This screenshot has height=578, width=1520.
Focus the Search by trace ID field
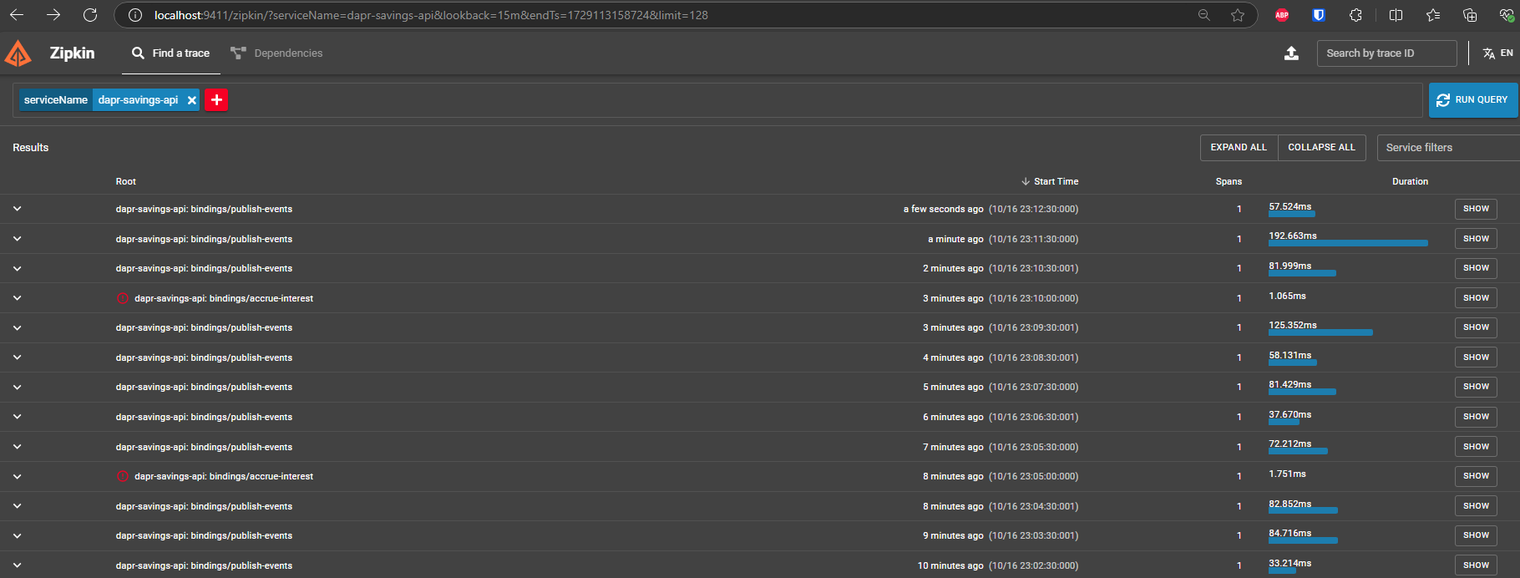tap(1386, 53)
